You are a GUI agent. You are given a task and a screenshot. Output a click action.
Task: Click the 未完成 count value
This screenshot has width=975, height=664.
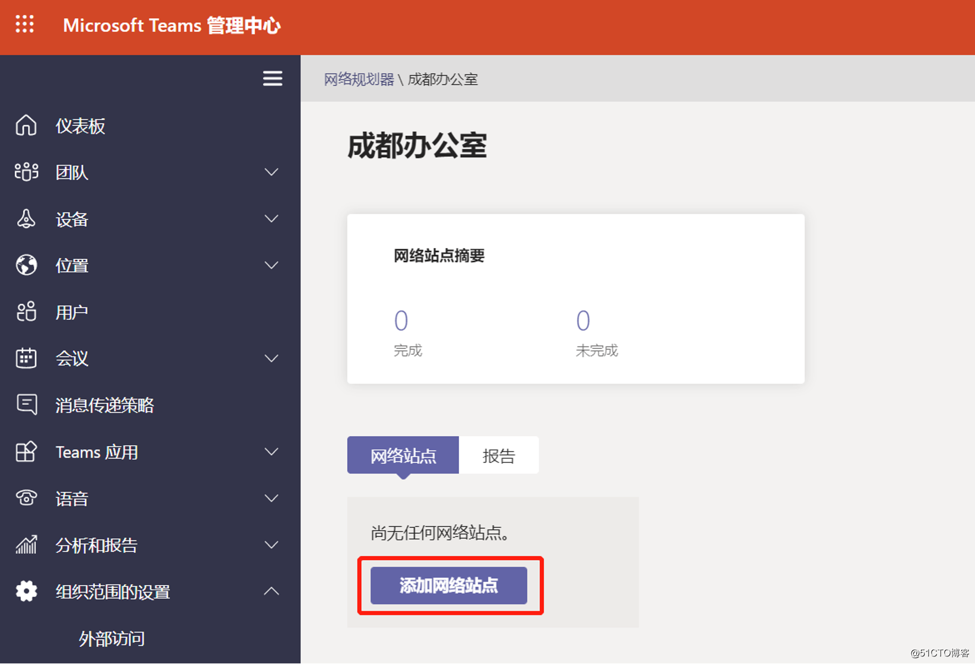coord(583,320)
